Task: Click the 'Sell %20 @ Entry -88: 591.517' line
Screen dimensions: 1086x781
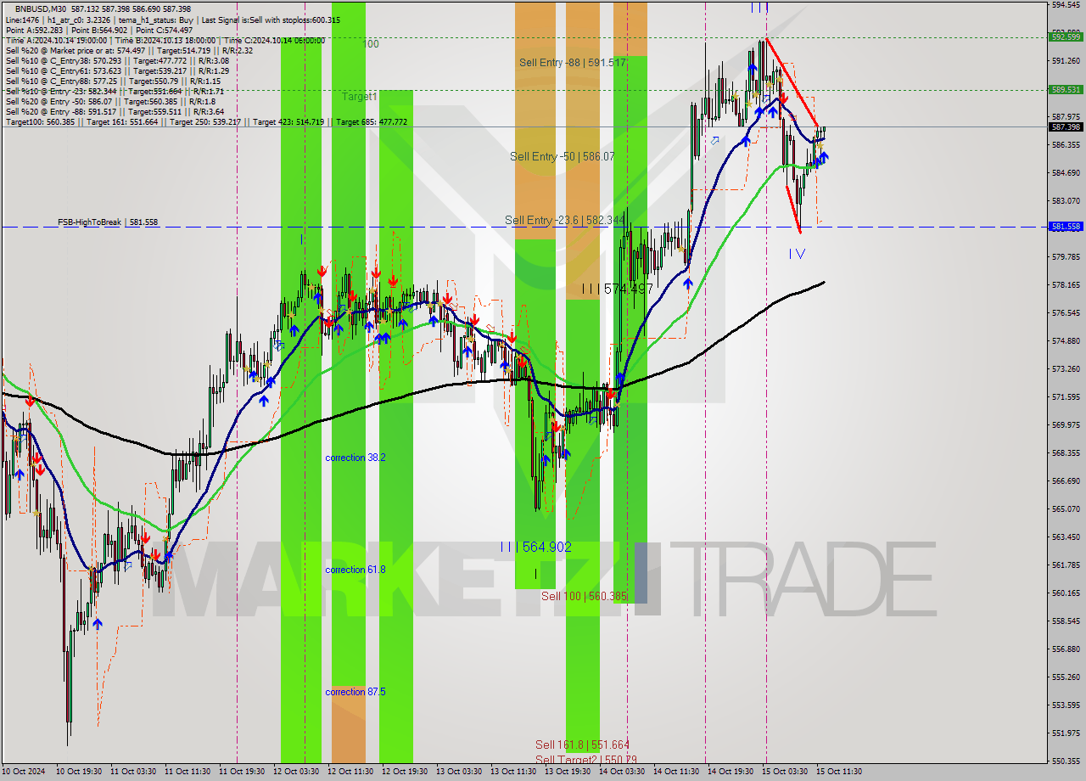Action: 115,112
